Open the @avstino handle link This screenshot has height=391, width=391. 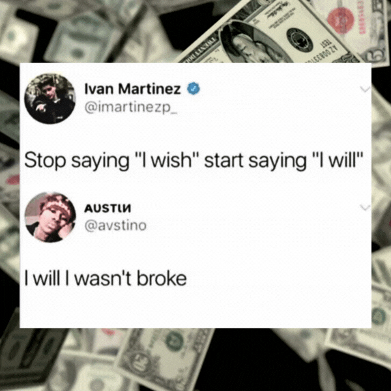coord(115,226)
